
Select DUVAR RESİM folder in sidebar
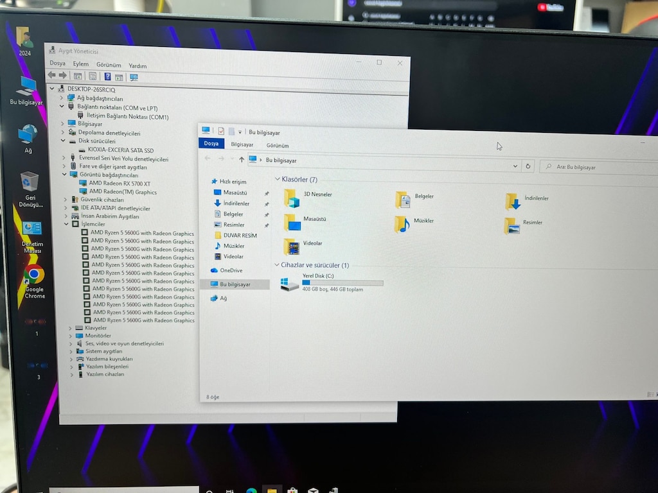tap(235, 235)
